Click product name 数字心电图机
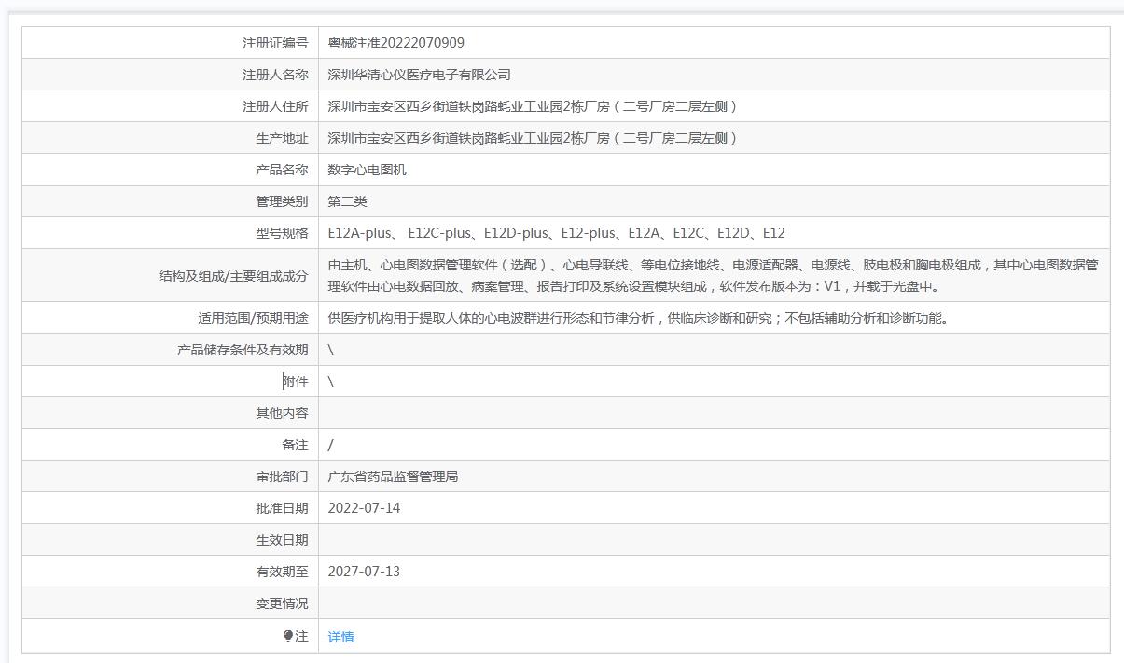The width and height of the screenshot is (1124, 663). point(367,170)
